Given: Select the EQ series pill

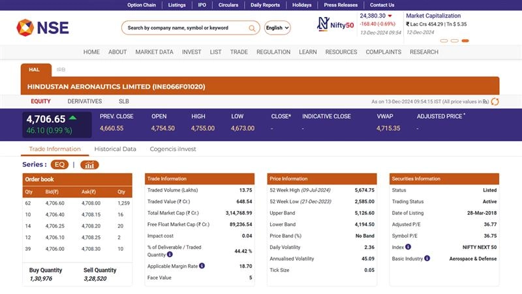Looking at the screenshot, I should 59,165.
